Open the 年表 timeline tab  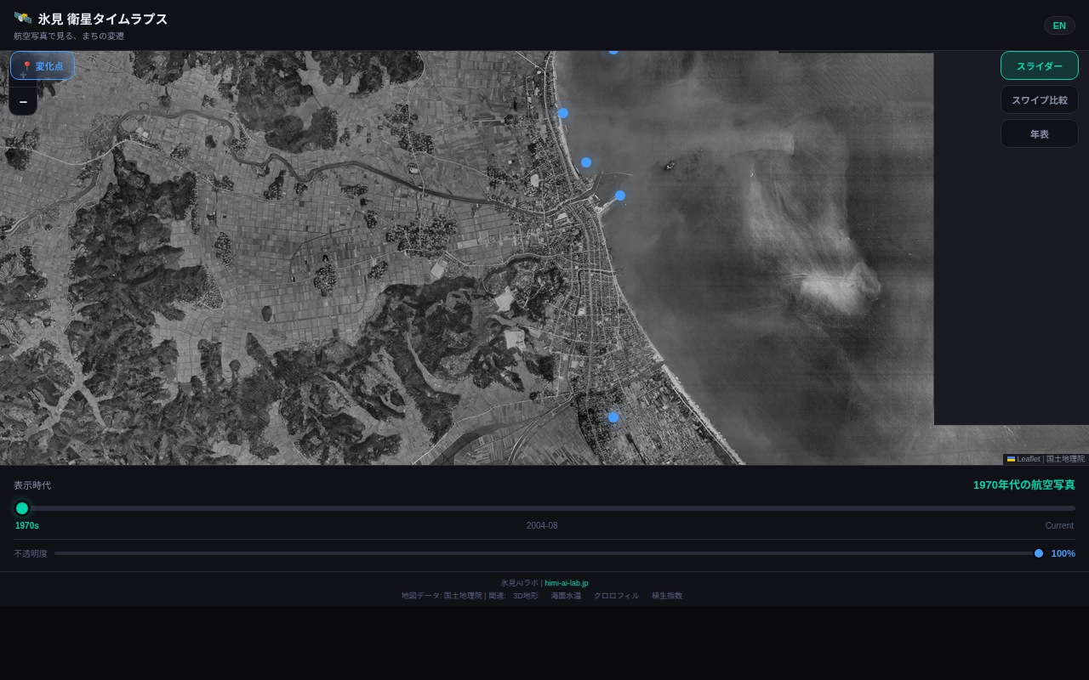[x=1039, y=133]
